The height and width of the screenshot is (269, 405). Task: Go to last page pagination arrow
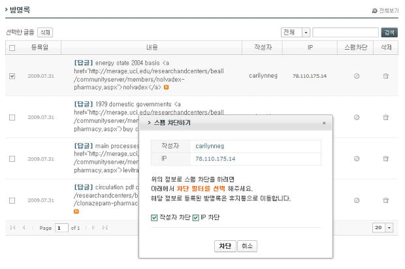pos(105,227)
